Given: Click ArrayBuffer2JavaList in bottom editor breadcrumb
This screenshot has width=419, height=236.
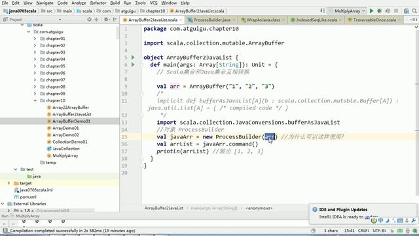Looking at the screenshot, I should pos(164,208).
